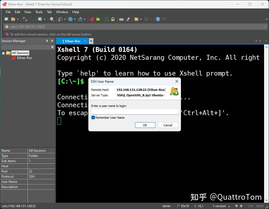Click status bar up arrow icon
The width and height of the screenshot is (269, 209).
[237, 206]
